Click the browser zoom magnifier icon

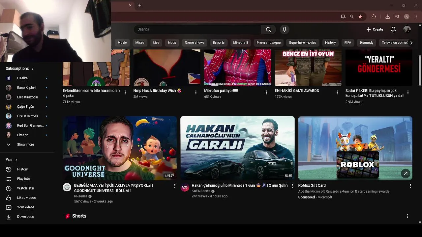[352, 16]
